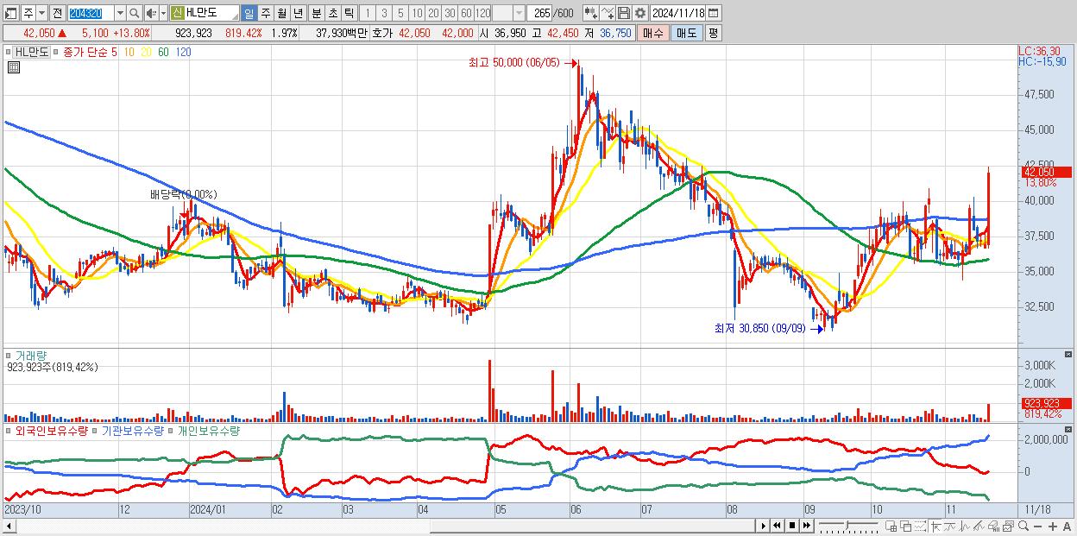1077x536 pixels.
Task: Switch to 분 minute chart period
Action: [x=316, y=13]
